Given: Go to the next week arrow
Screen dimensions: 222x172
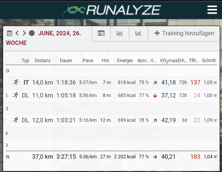Looking at the screenshot, I should tap(24, 33).
